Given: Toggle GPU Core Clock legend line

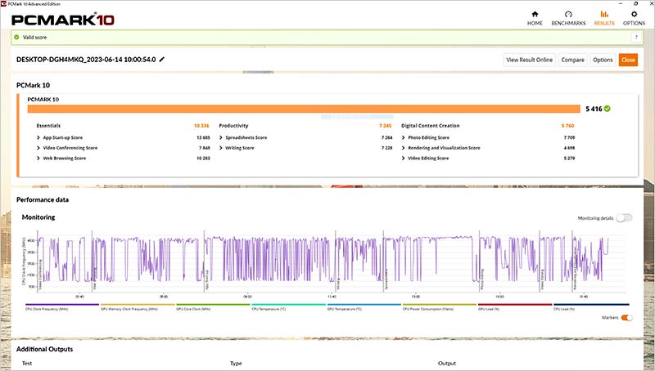Looking at the screenshot, I should tap(213, 305).
